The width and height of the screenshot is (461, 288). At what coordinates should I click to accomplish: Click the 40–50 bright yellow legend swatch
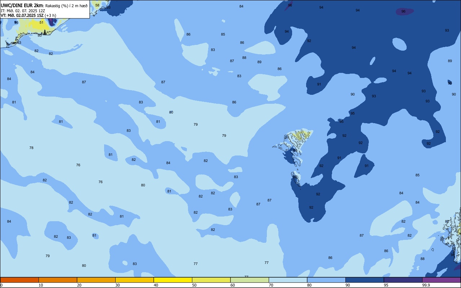(173, 280)
